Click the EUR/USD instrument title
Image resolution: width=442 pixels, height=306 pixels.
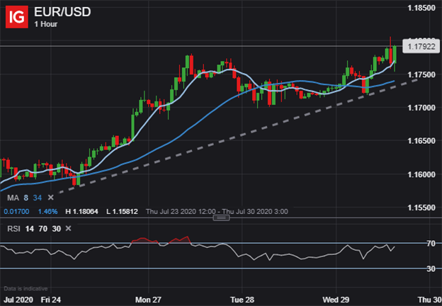pos(62,12)
